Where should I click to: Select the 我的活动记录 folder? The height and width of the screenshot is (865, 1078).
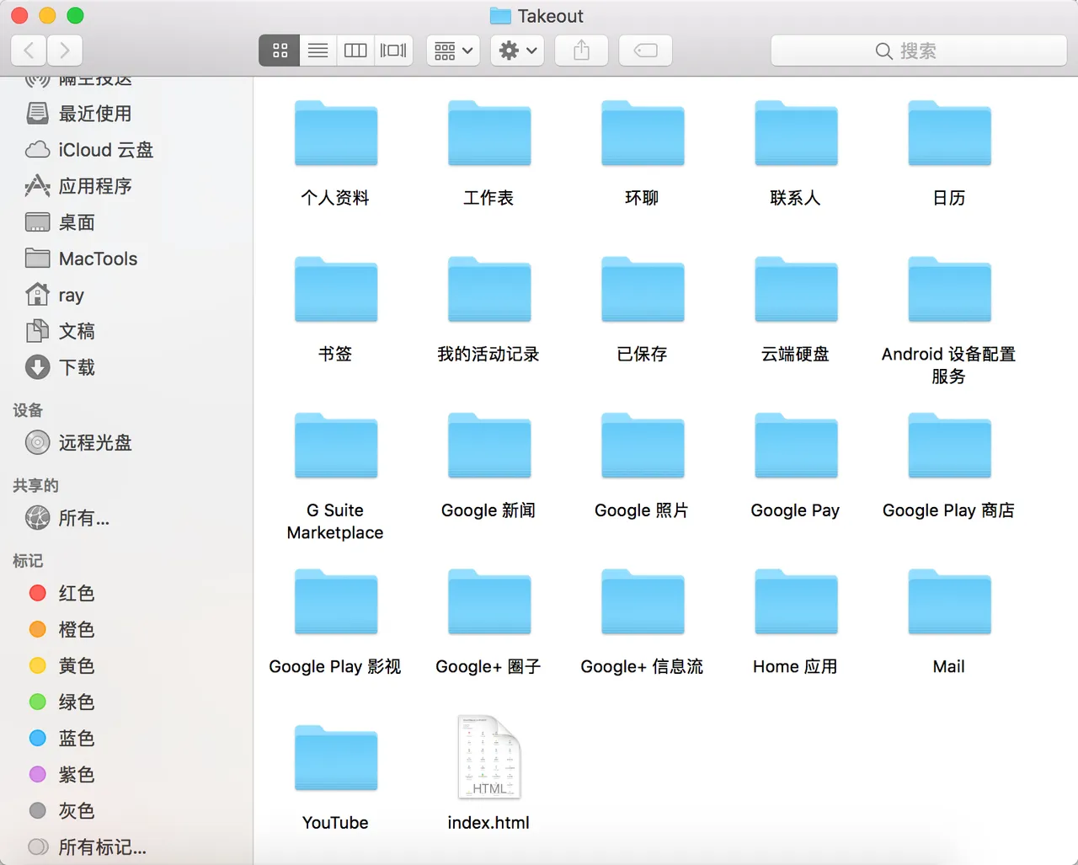coord(488,291)
